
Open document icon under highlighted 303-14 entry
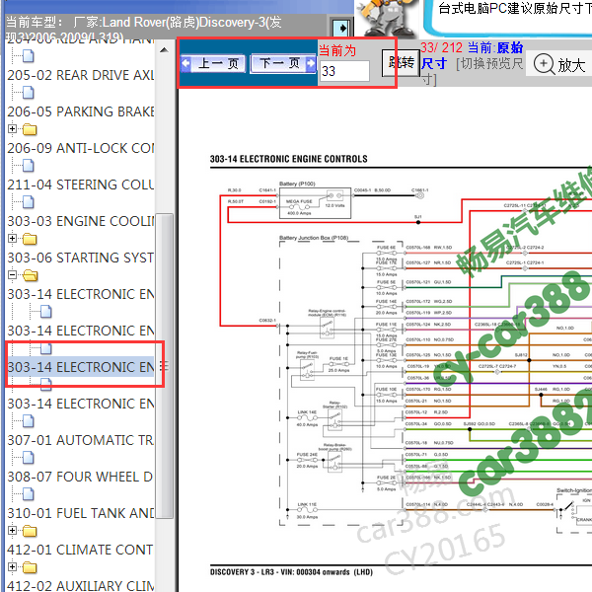pyautogui.click(x=45, y=385)
